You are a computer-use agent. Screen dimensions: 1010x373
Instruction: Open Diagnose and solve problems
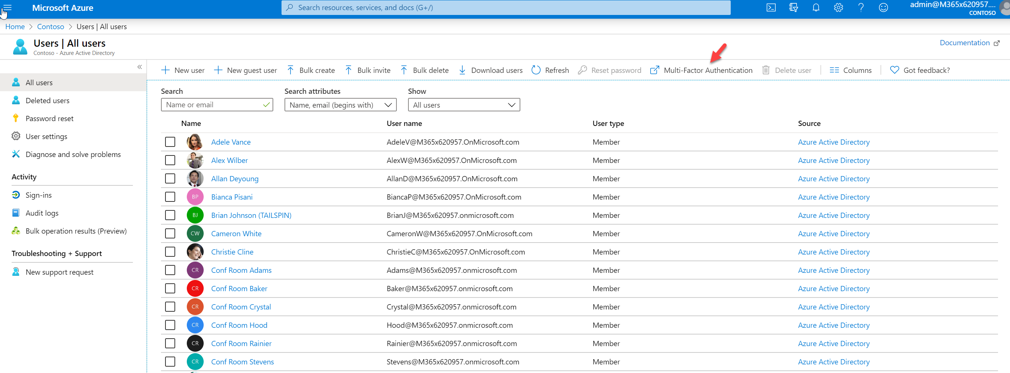73,154
